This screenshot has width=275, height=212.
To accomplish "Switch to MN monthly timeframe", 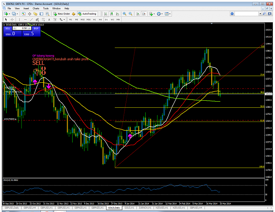I will coord(118,20).
